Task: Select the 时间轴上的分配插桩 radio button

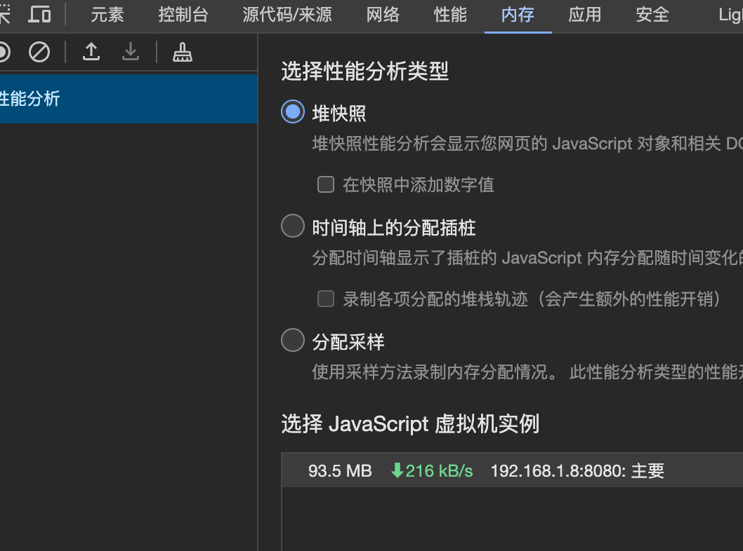Action: pos(293,226)
